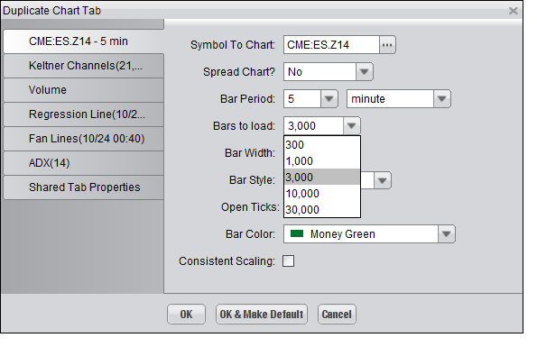Viewport: 537px width, 347px height.
Task: Open Shared Tab Properties tab
Action: pos(84,187)
